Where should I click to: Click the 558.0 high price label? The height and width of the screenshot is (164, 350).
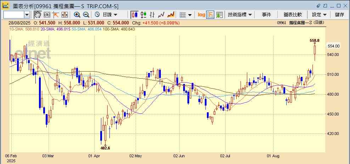(x=315, y=40)
